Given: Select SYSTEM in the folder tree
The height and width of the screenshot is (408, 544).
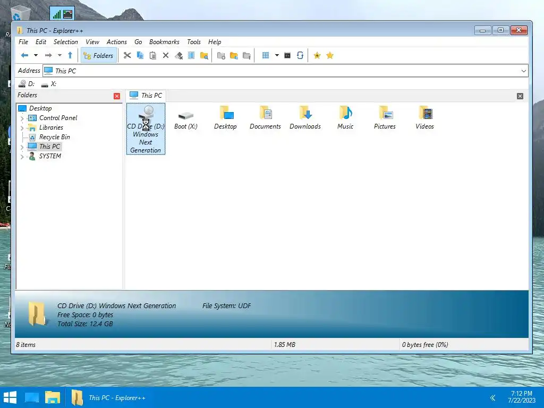Looking at the screenshot, I should click(x=45, y=156).
